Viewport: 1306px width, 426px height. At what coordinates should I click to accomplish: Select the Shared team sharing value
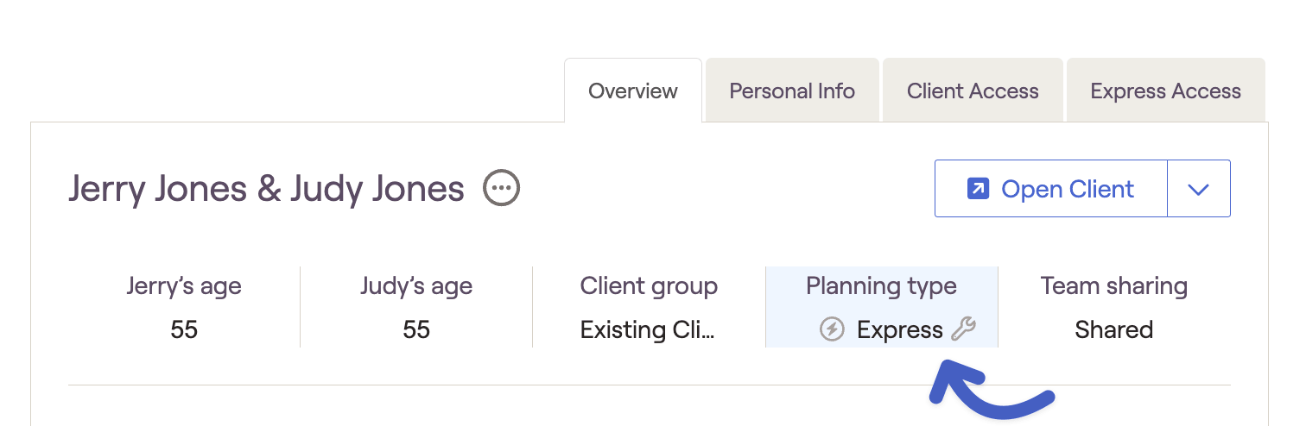(1114, 329)
